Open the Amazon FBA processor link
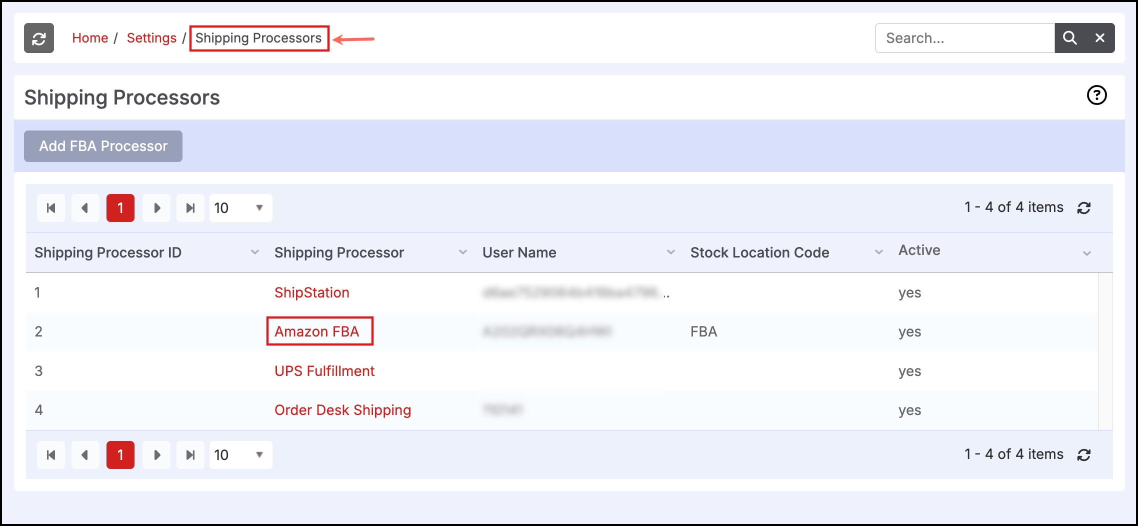Viewport: 1138px width, 526px height. tap(317, 331)
